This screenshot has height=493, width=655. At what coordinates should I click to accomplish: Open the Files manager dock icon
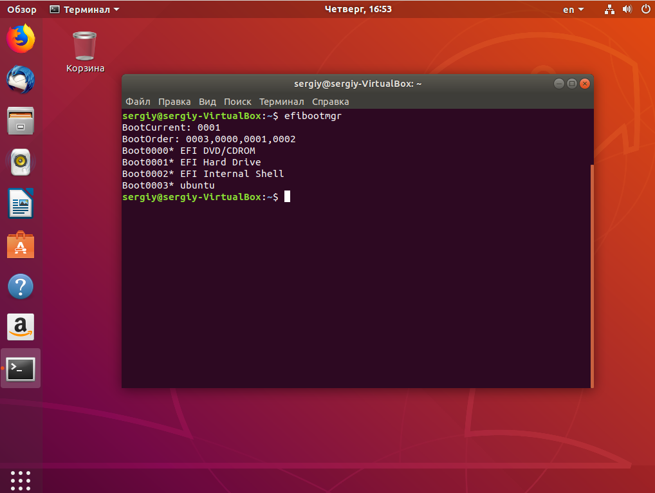click(x=21, y=121)
